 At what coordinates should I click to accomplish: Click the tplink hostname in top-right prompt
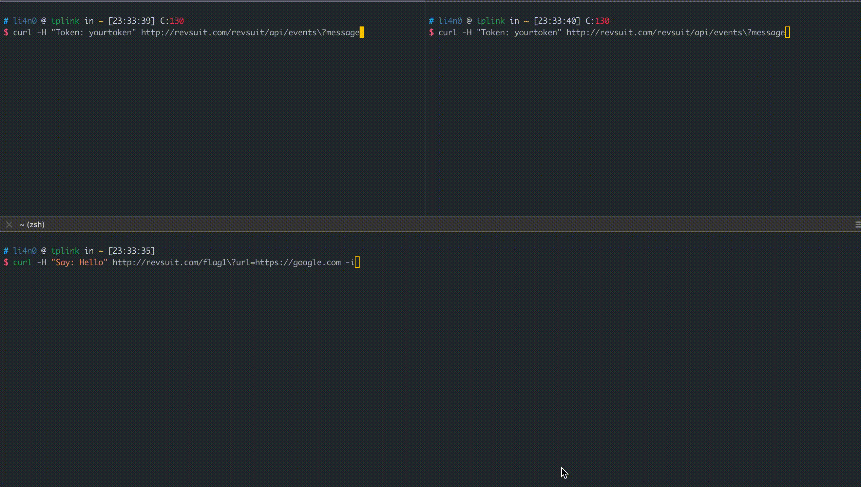[490, 21]
